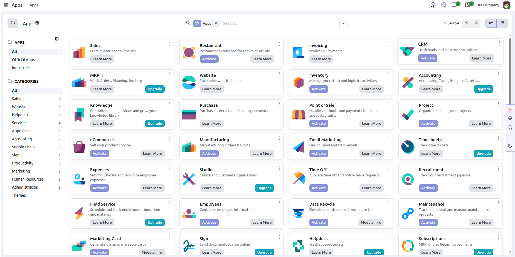This screenshot has height=257, width=515.
Task: Click the Restaurant app icon
Action: (x=189, y=52)
